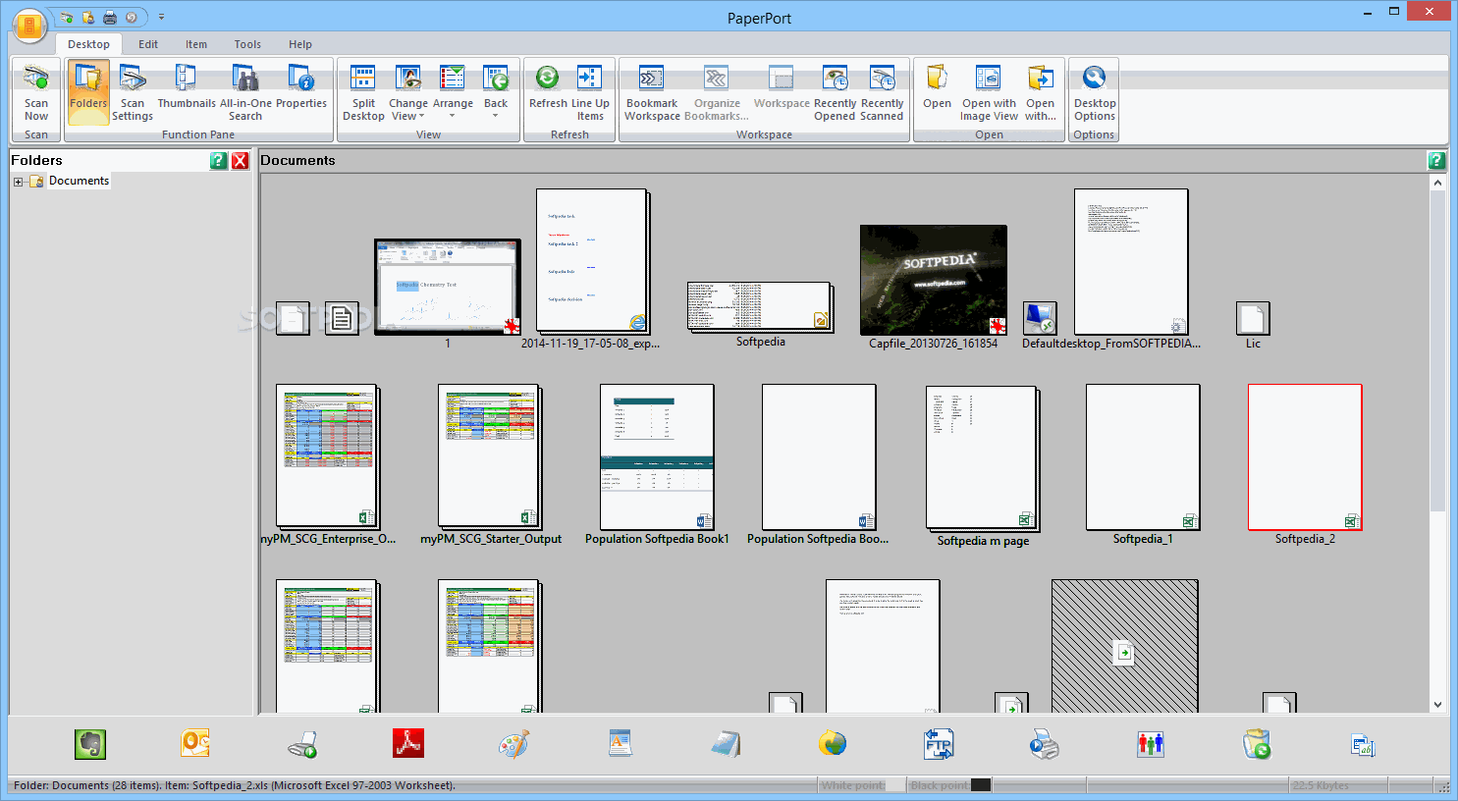Viewport: 1458px width, 801px height.
Task: Switch to the Item ribbon tab
Action: [x=196, y=44]
